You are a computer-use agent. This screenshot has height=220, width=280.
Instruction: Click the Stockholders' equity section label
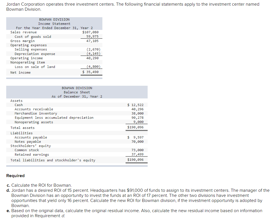[x=31, y=146]
